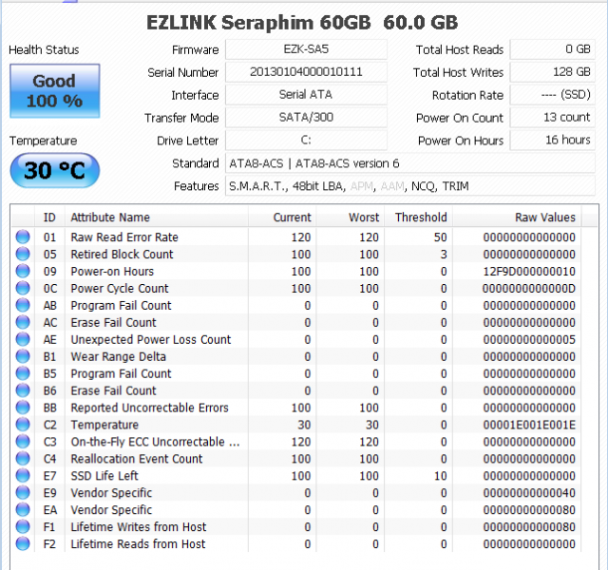Select the Raw Read Error Rate attribute name

point(124,237)
